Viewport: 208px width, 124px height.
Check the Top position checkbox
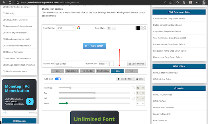point(133,93)
